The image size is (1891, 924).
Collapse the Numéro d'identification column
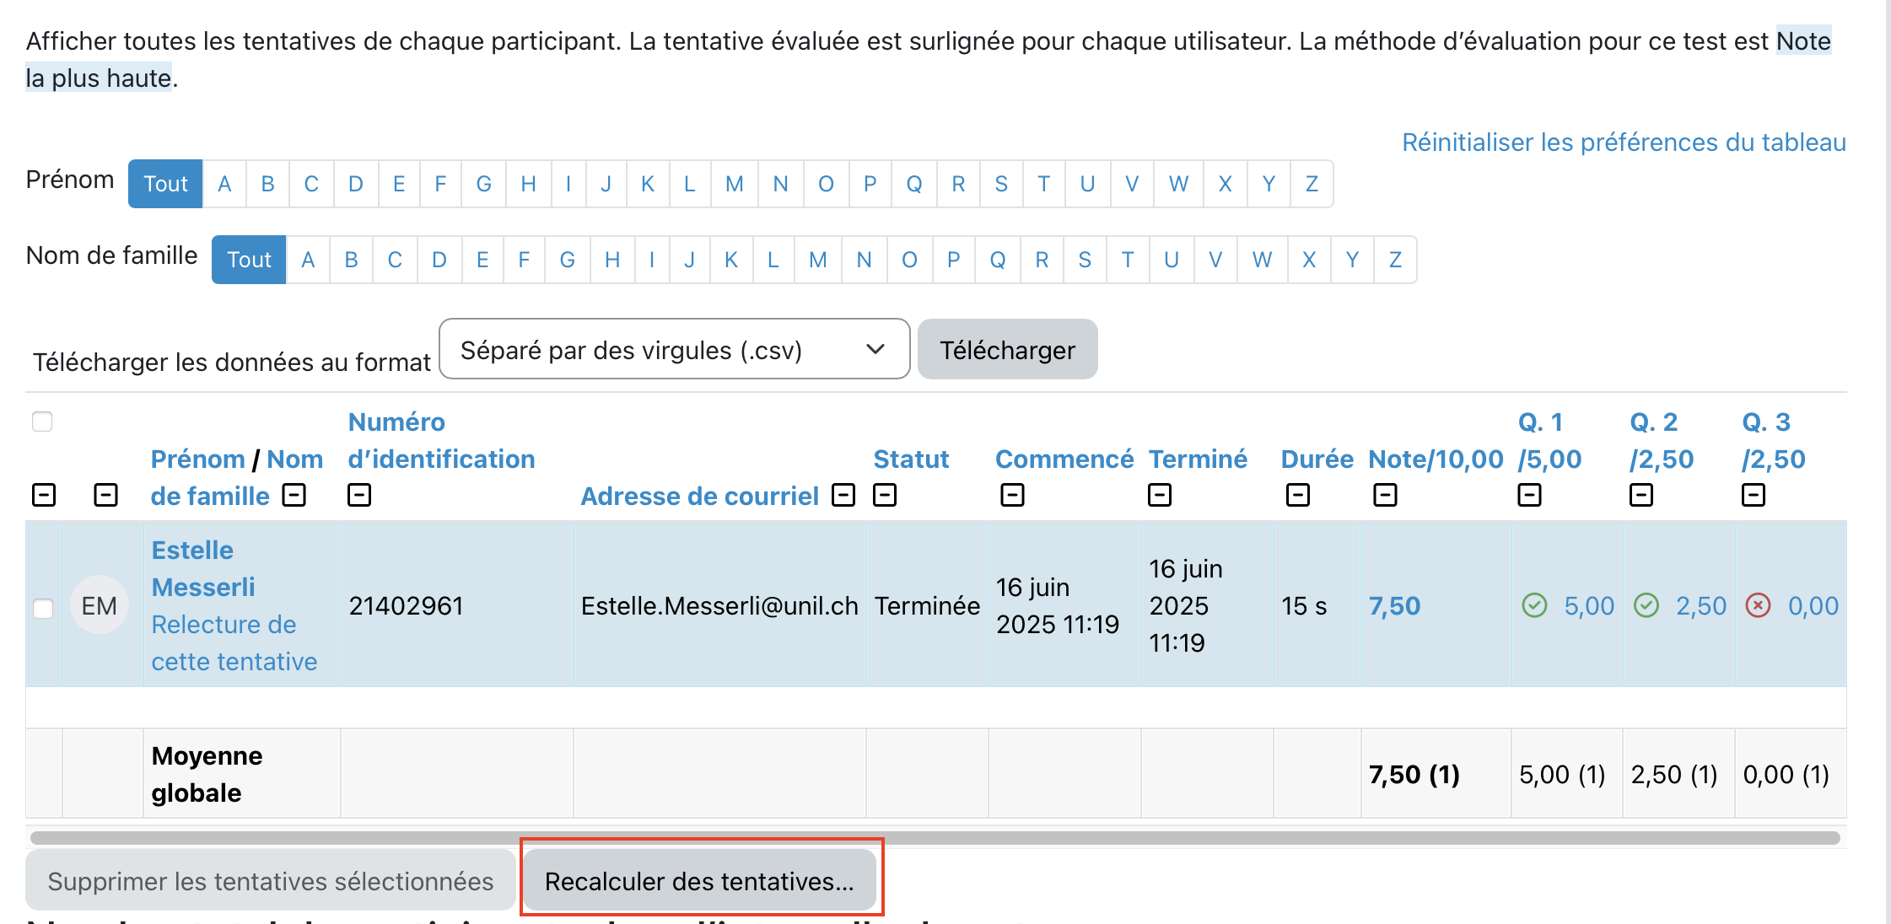(x=359, y=495)
